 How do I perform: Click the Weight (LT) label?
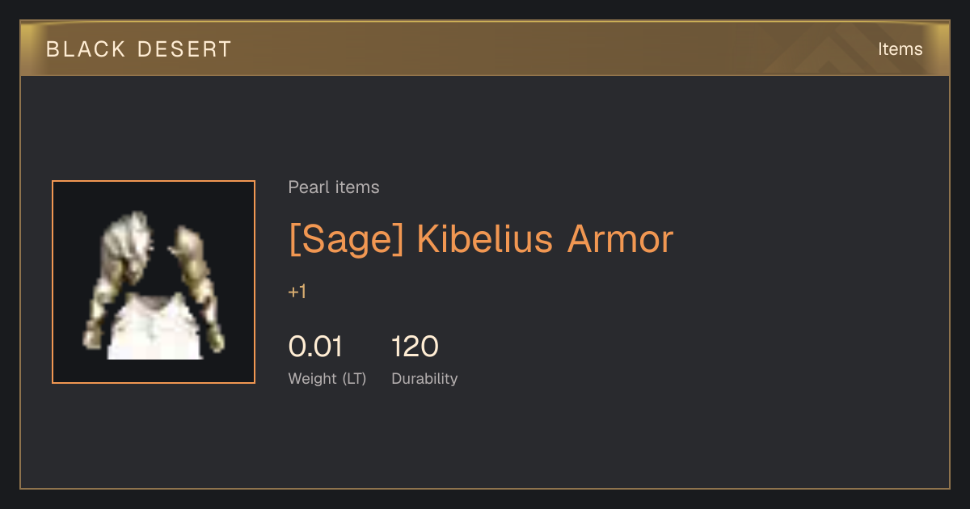[x=327, y=379]
